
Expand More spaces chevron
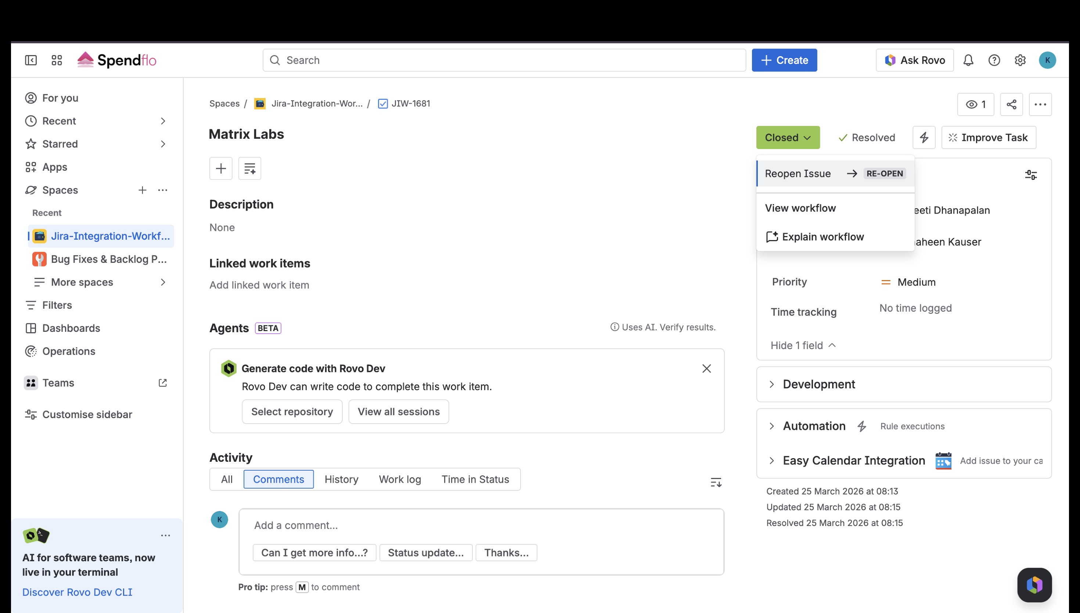[x=163, y=282]
